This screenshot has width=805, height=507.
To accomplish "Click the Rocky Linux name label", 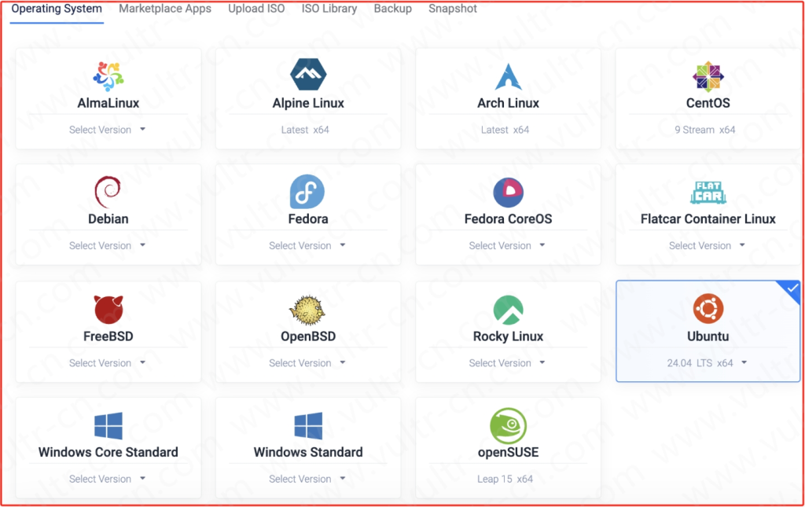I will click(509, 336).
